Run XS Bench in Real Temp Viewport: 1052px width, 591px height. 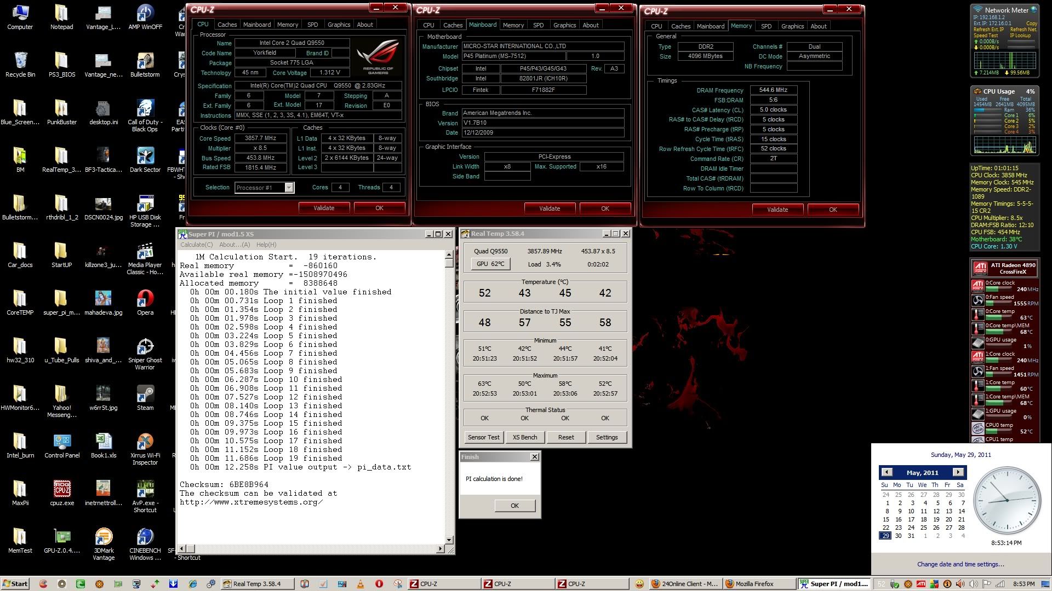click(x=525, y=437)
